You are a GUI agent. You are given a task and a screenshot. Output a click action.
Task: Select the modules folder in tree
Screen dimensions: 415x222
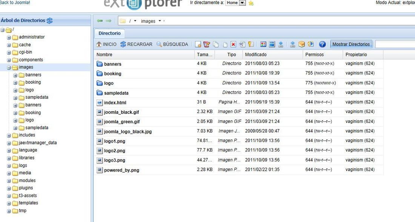[x=27, y=181]
